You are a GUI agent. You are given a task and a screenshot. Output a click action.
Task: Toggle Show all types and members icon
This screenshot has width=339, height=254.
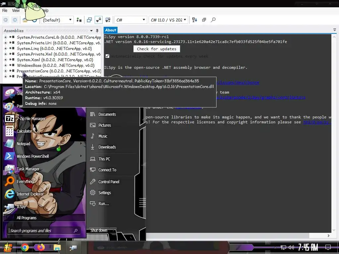point(108,20)
